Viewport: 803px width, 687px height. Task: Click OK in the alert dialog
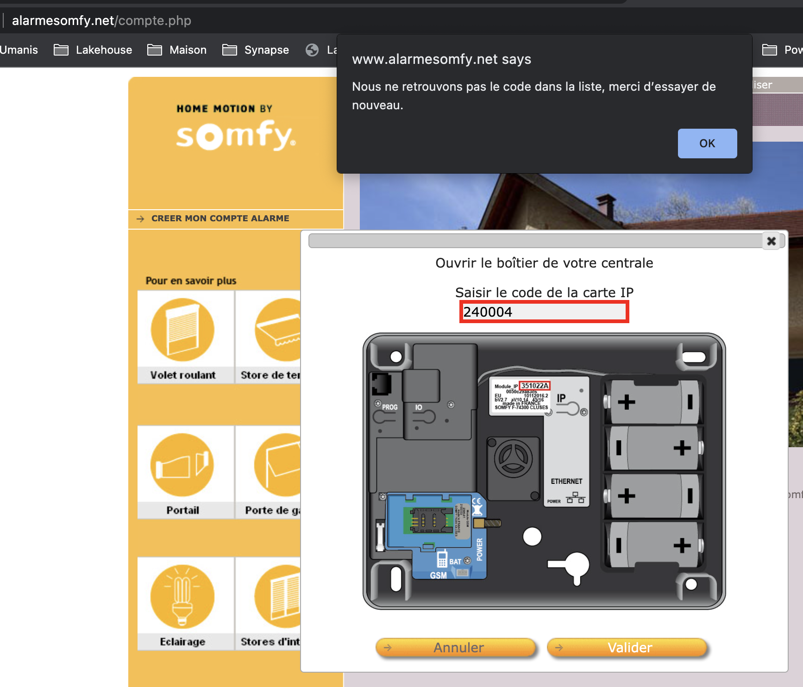click(707, 144)
